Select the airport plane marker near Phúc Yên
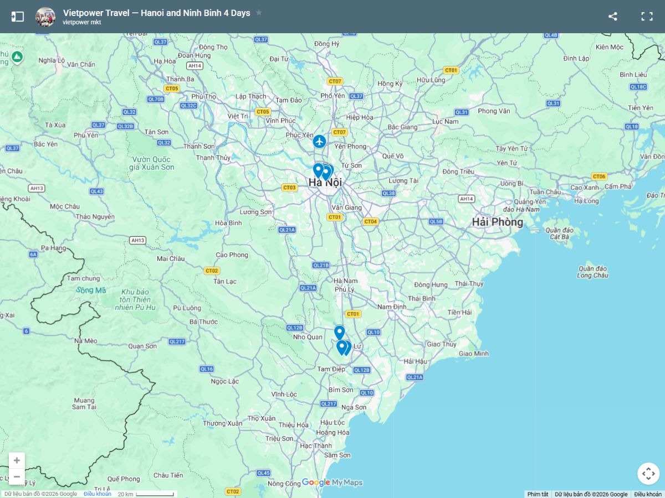Screen dimensions: 665x498 point(319,142)
